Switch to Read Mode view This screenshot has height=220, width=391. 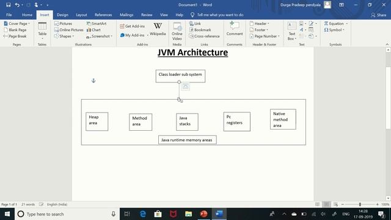[x=317, y=204]
